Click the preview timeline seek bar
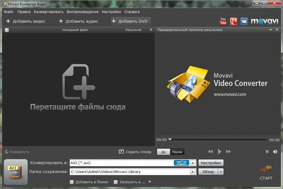Screen dimensions: 283x189 218,140
